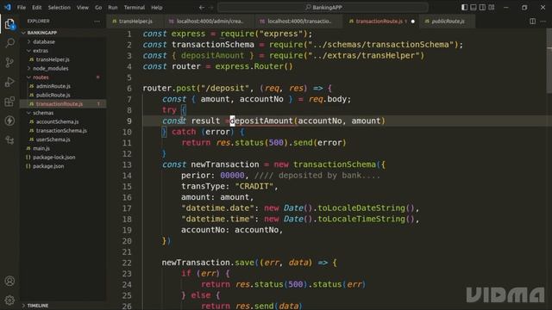Collapse the routes folder
552x310 pixels.
[x=63, y=77]
